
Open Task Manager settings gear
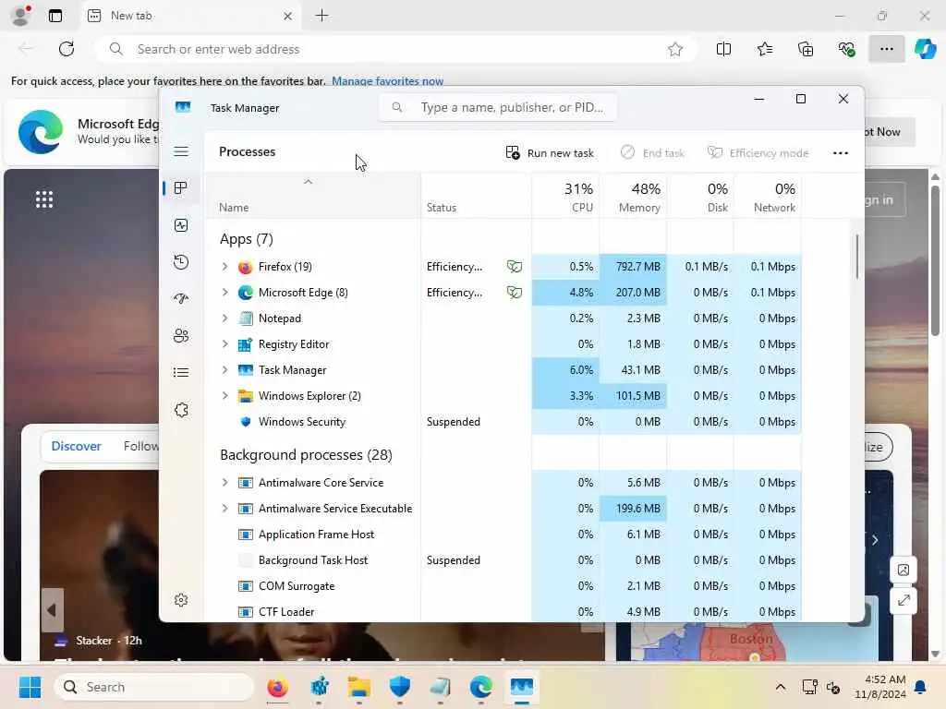pos(181,600)
